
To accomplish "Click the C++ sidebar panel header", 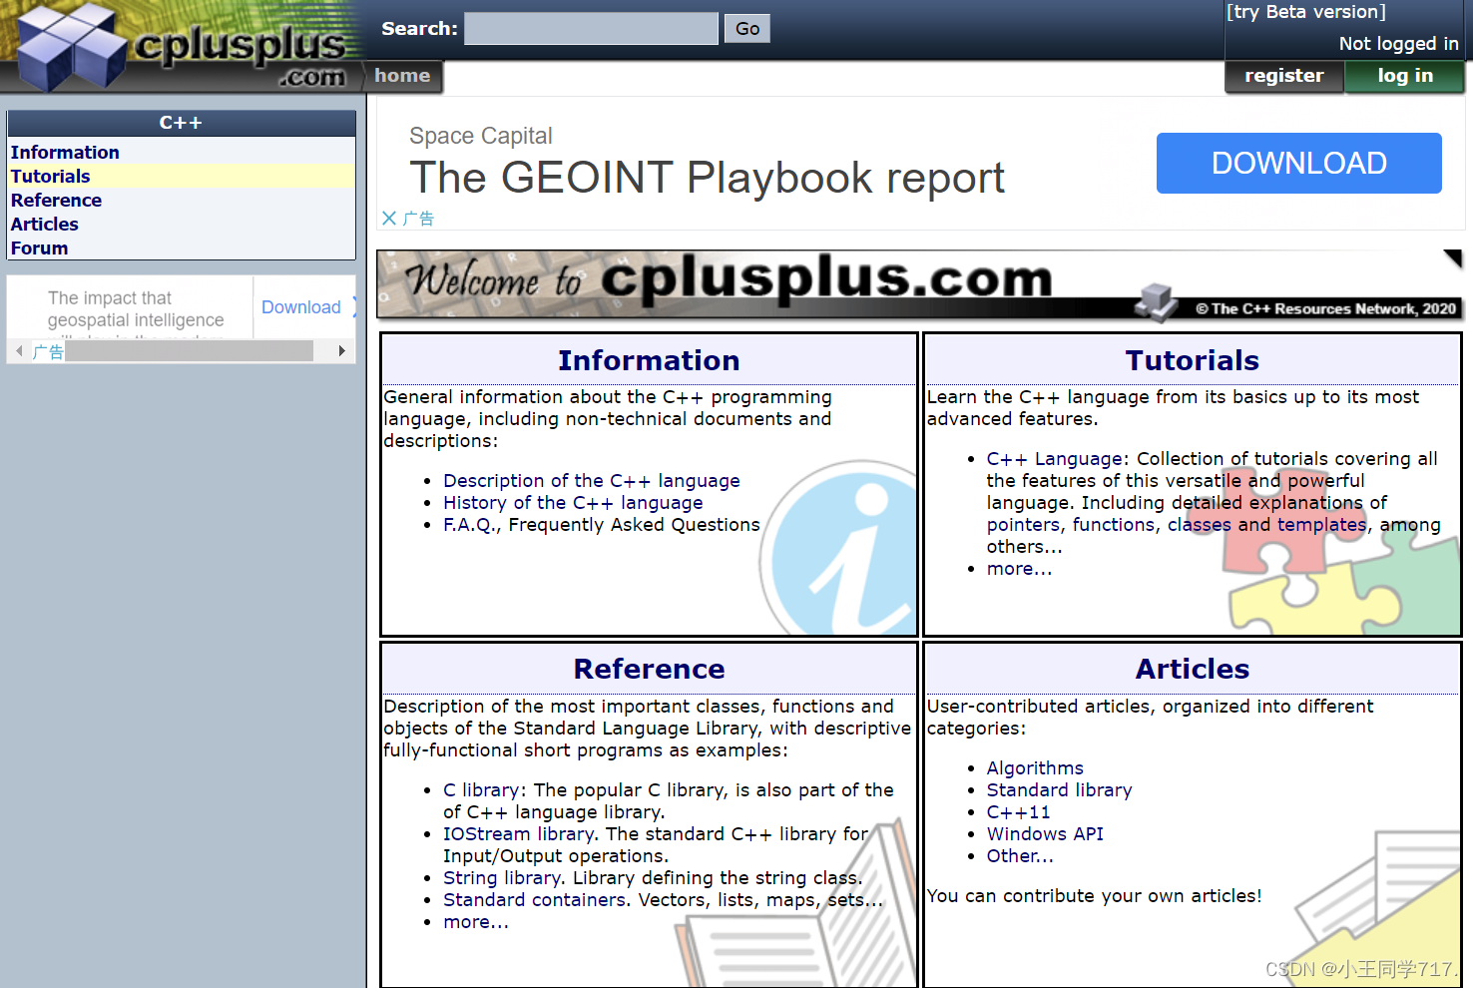I will [x=181, y=123].
